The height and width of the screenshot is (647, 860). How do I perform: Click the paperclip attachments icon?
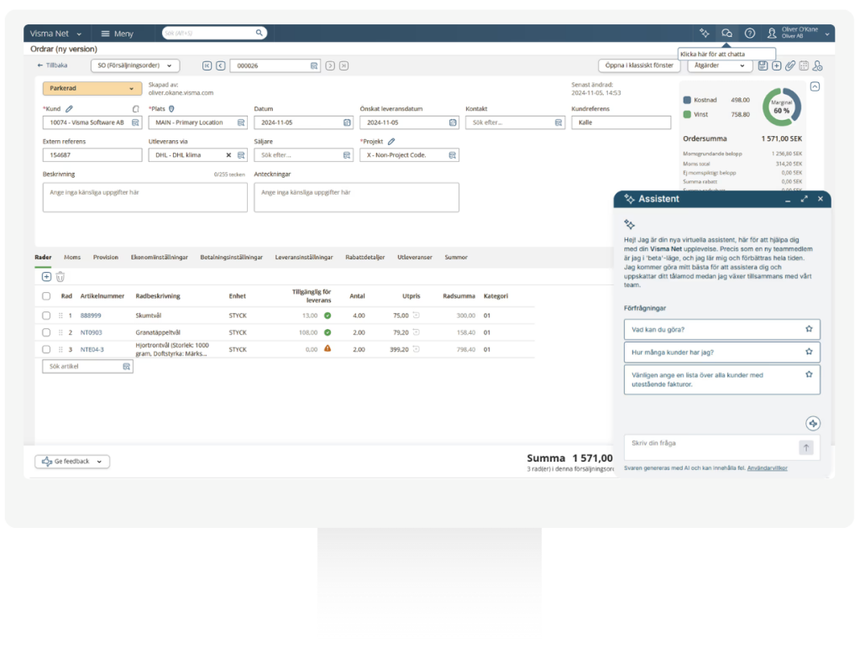click(x=789, y=65)
